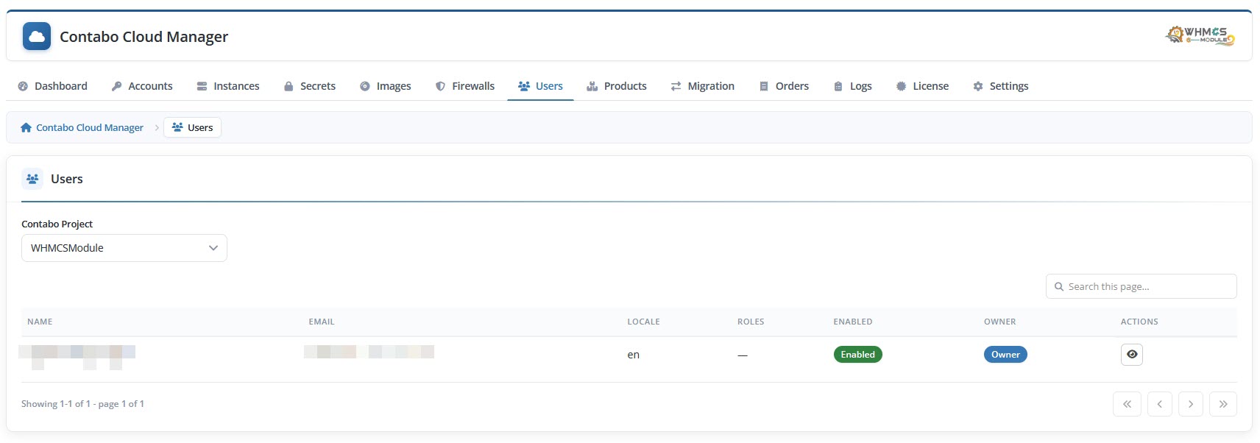The width and height of the screenshot is (1260, 443).
Task: Click the ROLES column header
Action: pos(751,322)
